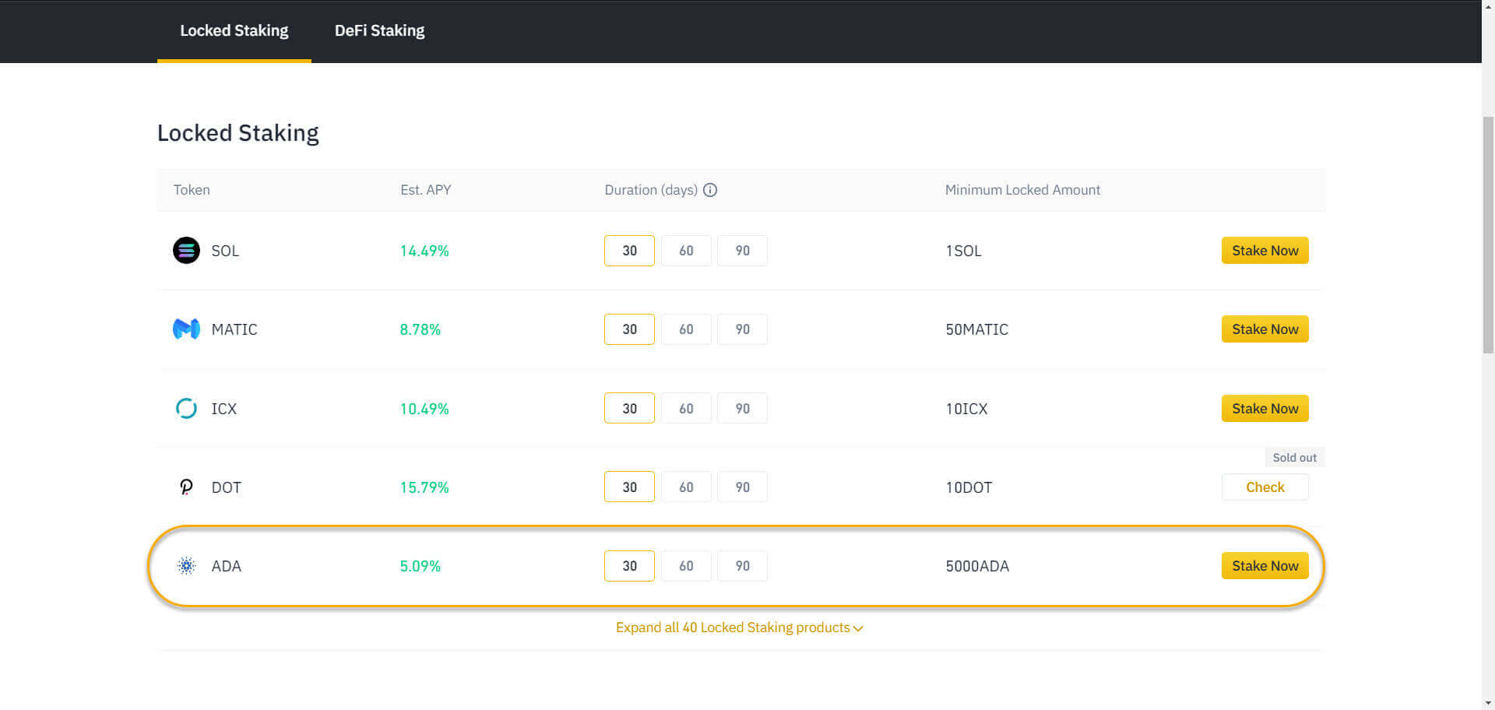Select 90 days duration for DOT

[x=742, y=487]
